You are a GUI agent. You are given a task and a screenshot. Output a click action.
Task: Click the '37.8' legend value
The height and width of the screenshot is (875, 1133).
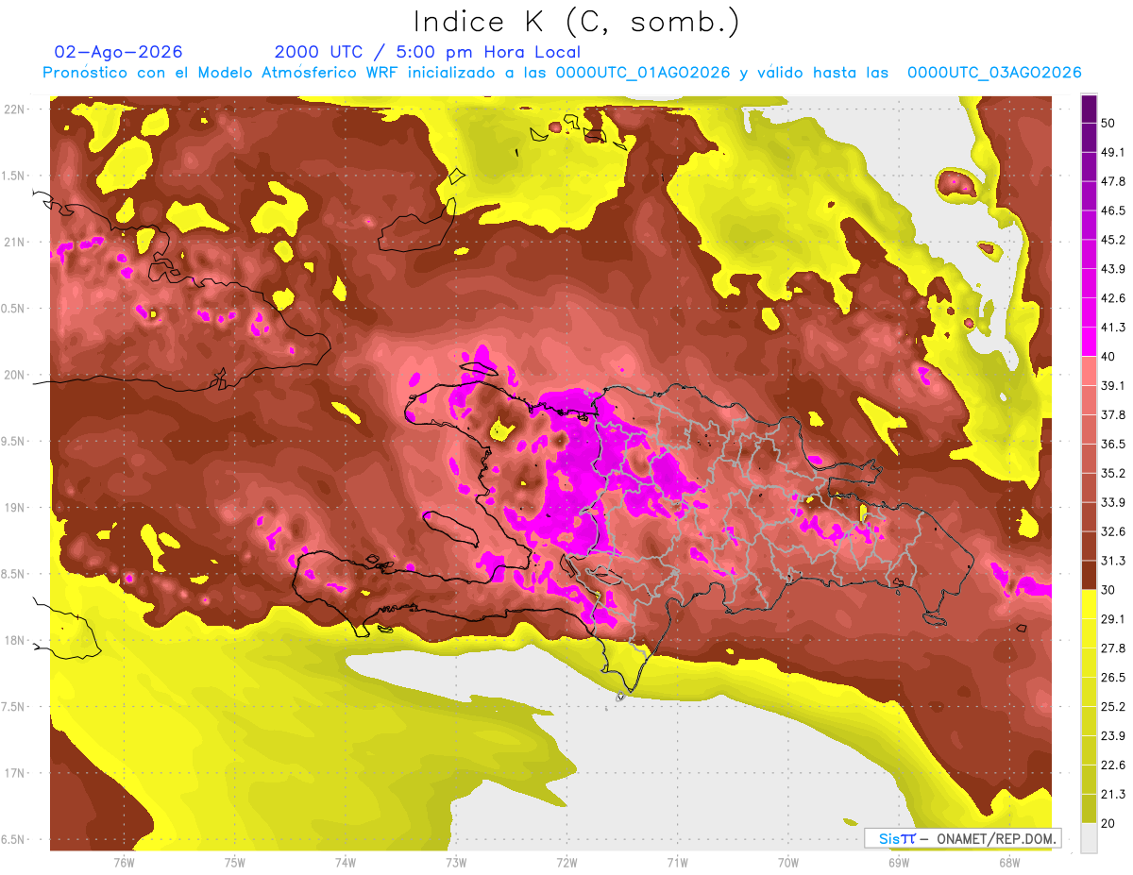tap(1114, 415)
